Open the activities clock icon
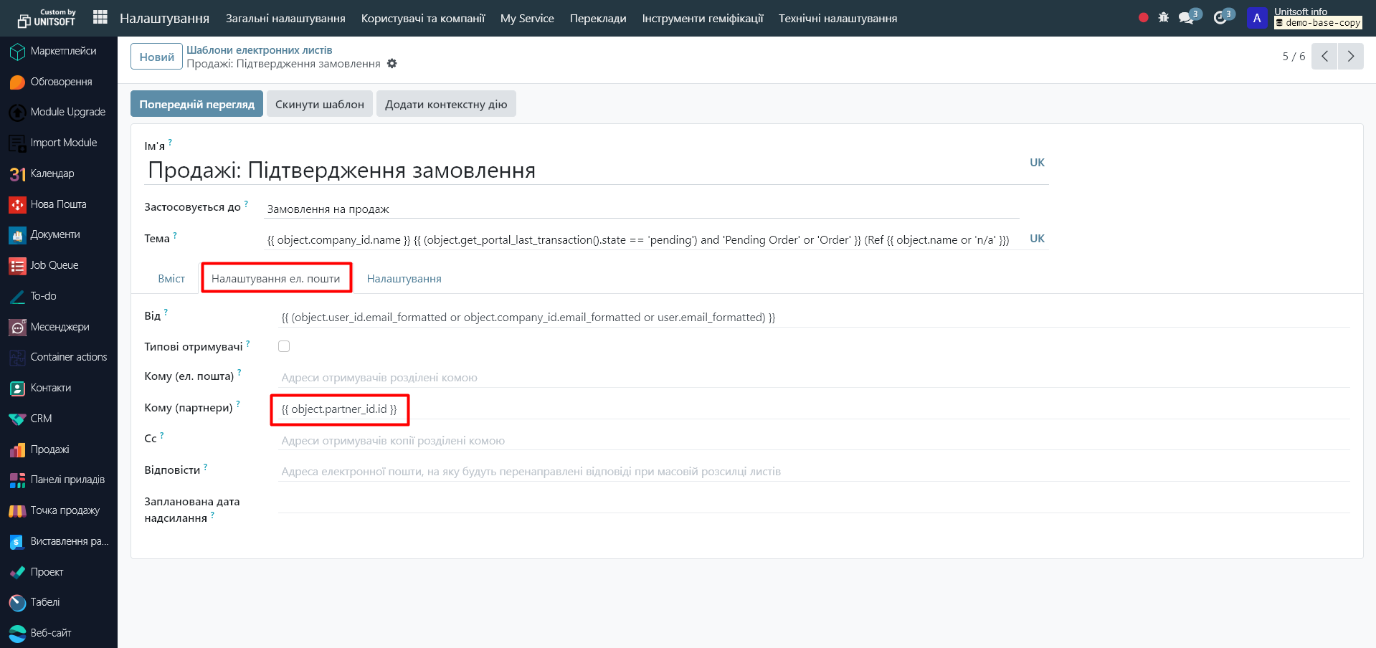 point(1220,17)
